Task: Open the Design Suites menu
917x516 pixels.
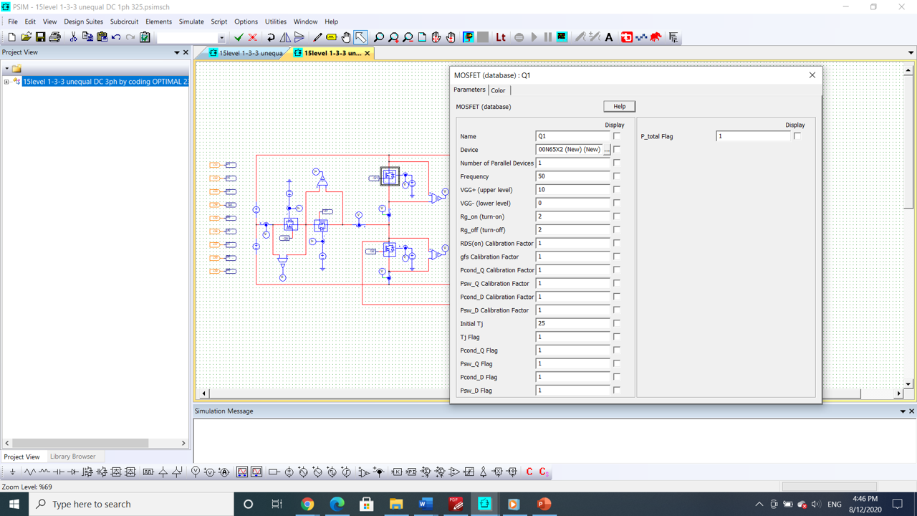Action: tap(83, 21)
